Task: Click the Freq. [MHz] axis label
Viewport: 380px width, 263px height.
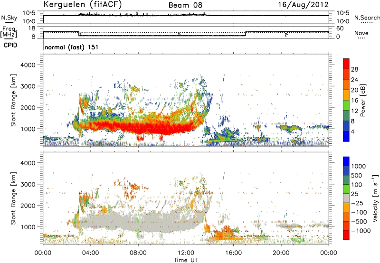Action: (x=9, y=32)
